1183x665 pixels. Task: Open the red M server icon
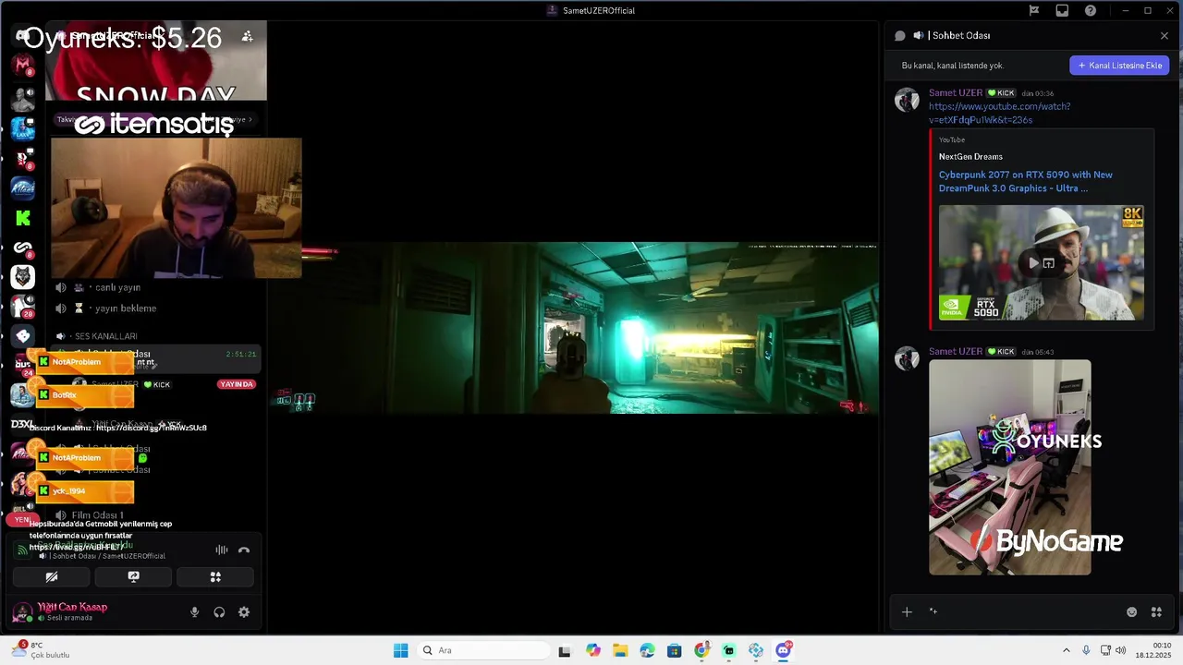pos(23,66)
